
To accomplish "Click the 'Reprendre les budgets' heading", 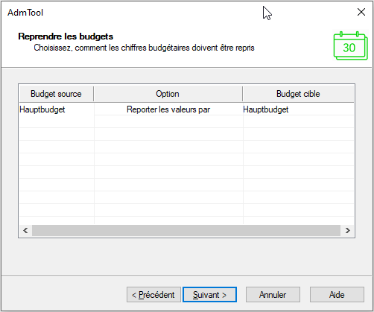I will [x=66, y=36].
